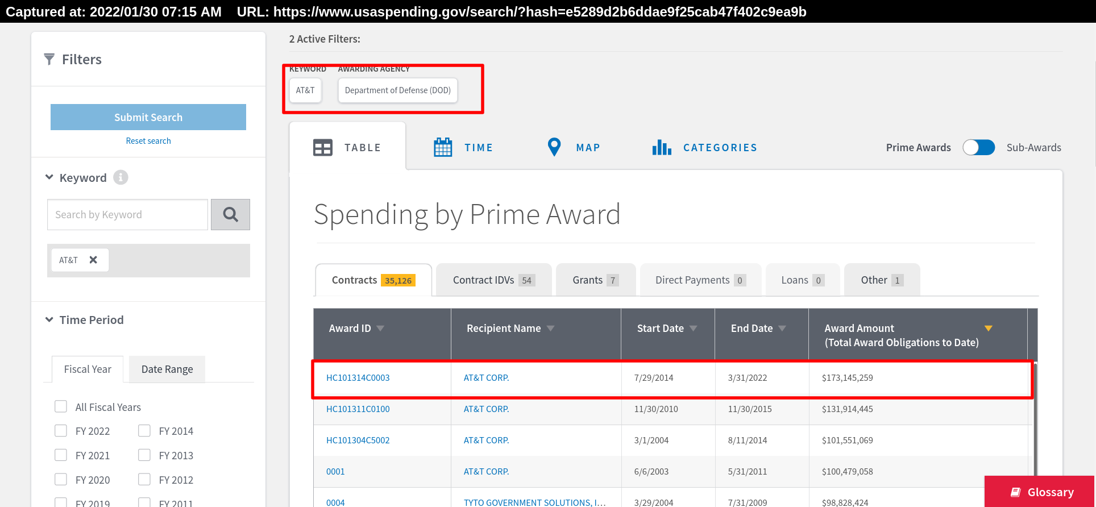
Task: Click the Submit Search button
Action: coord(148,117)
